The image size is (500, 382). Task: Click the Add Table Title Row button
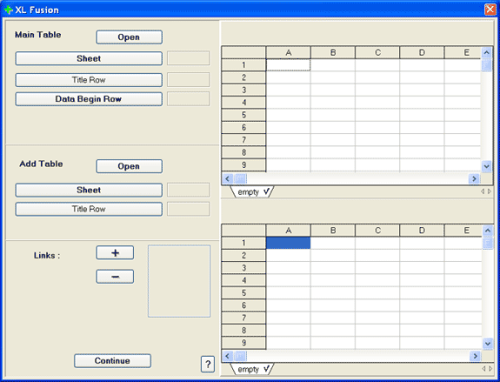[89, 209]
